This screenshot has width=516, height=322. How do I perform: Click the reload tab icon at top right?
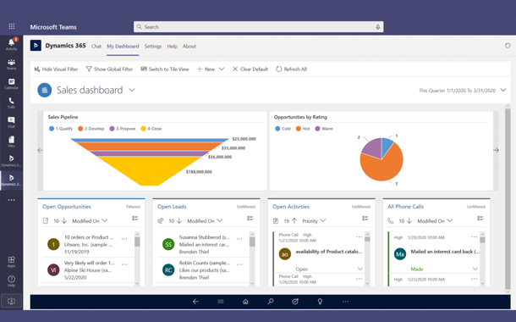click(508, 46)
